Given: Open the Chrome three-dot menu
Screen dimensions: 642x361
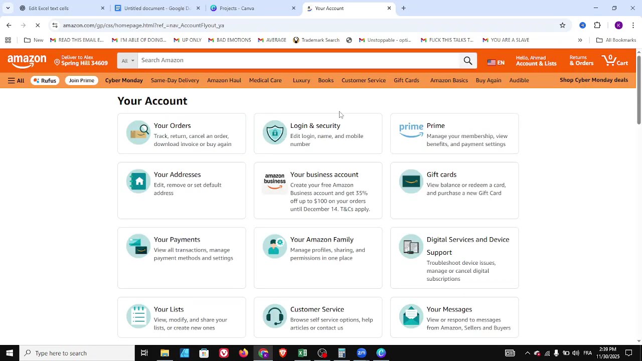Looking at the screenshot, I should (x=633, y=25).
